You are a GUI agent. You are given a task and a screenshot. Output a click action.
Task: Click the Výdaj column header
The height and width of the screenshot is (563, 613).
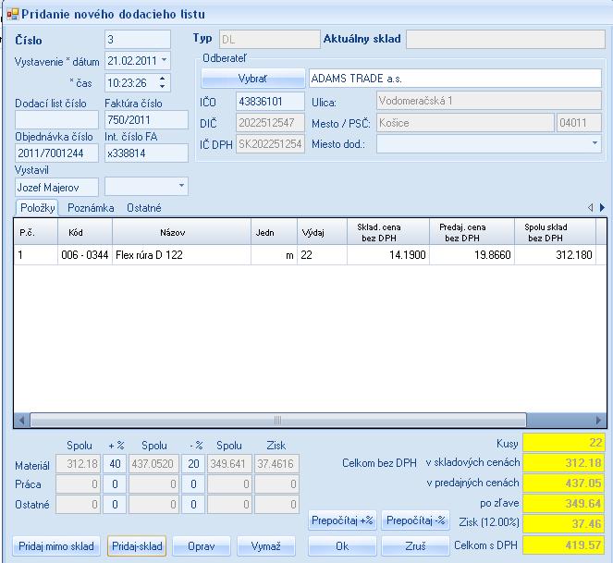[322, 232]
